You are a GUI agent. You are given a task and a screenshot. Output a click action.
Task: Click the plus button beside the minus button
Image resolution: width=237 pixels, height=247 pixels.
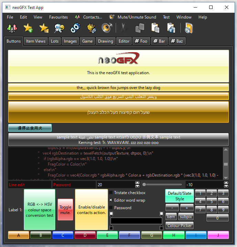tap(187, 207)
